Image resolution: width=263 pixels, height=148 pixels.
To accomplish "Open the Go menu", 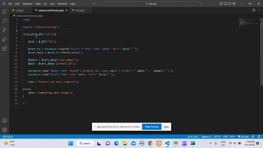I will click(46, 4).
